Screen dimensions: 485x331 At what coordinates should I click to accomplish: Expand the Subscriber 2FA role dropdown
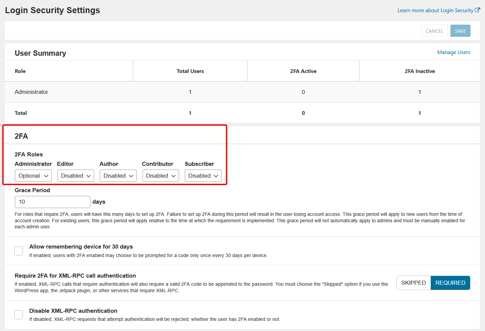pos(203,176)
